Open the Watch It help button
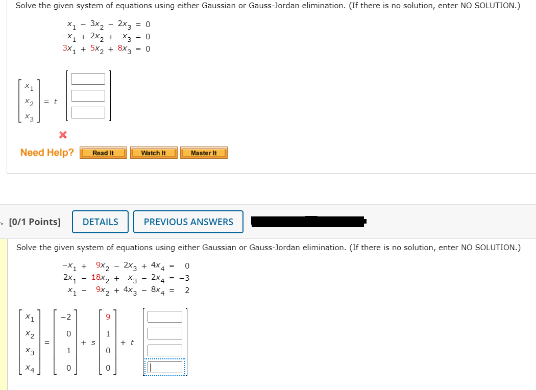Viewport: 536px width, 390px height. point(154,153)
